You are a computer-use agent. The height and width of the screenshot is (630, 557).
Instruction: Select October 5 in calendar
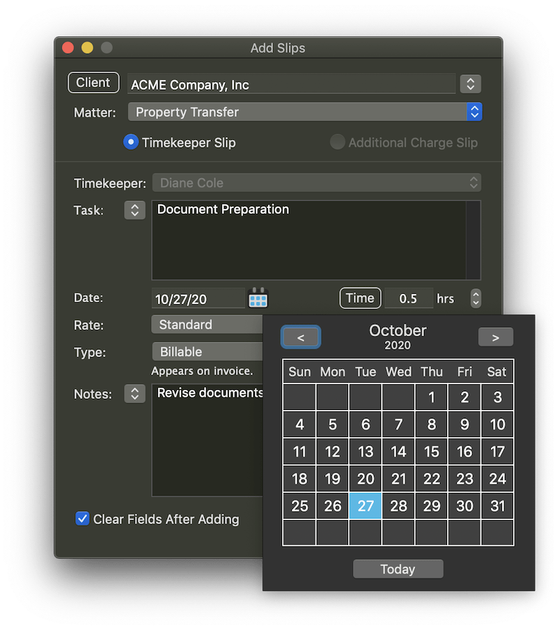(x=332, y=424)
